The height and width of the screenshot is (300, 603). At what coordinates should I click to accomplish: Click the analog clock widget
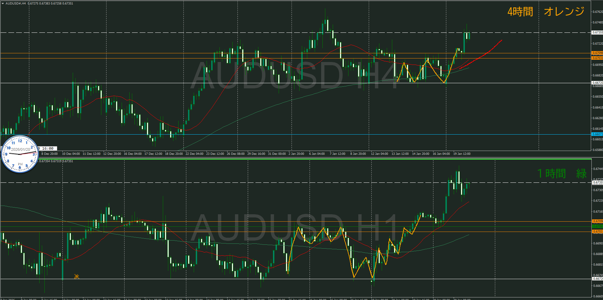[x=20, y=154]
